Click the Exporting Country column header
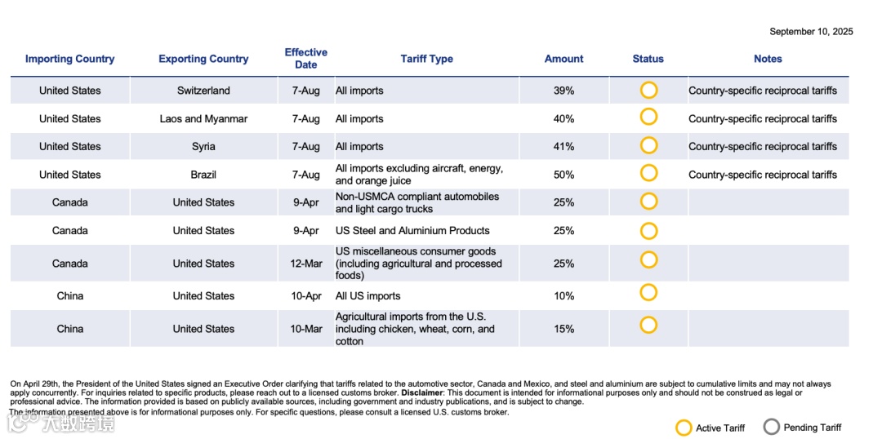The height and width of the screenshot is (439, 882). 203,59
